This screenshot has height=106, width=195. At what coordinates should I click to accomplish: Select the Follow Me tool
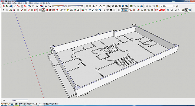click(x=50, y=10)
